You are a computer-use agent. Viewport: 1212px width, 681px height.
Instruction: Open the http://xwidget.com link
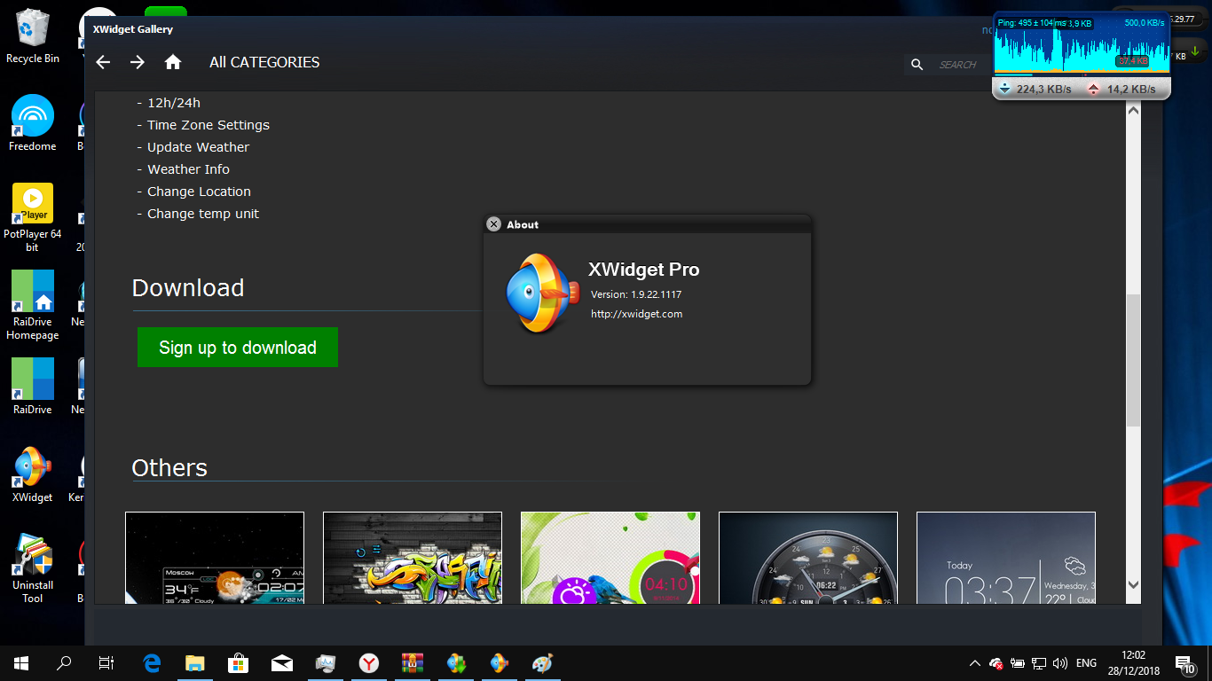[636, 314]
